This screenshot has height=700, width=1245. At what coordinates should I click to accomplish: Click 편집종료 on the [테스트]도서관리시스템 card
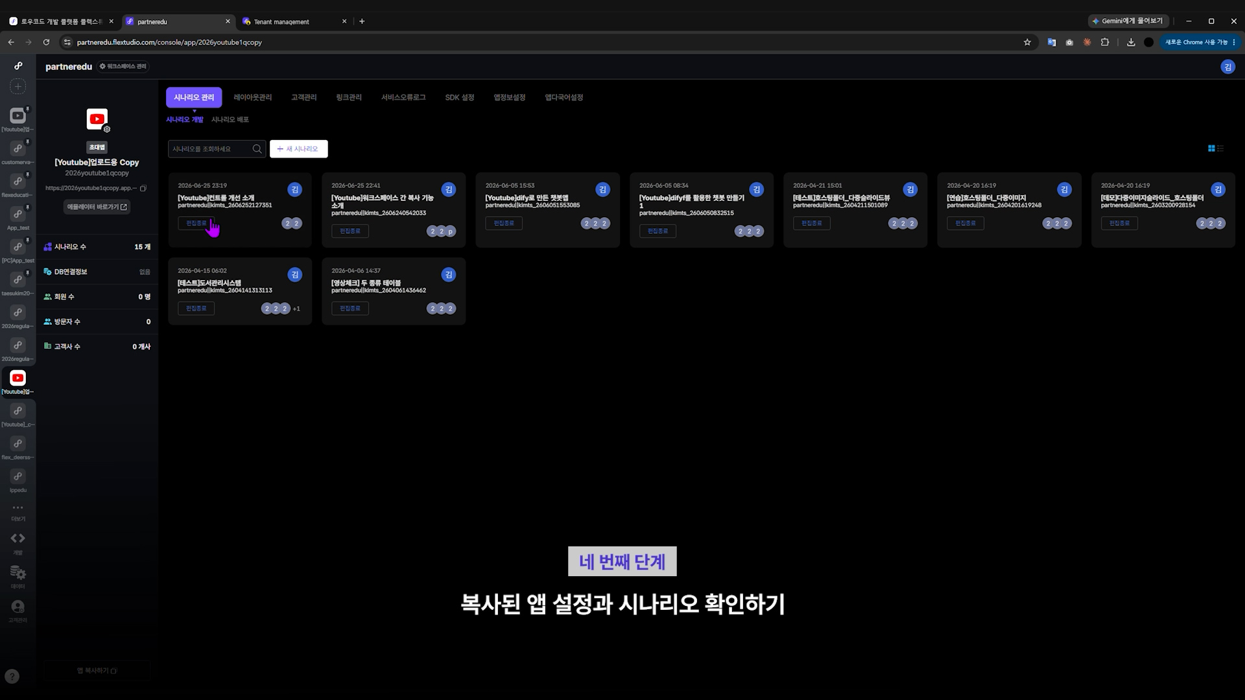[x=196, y=309]
